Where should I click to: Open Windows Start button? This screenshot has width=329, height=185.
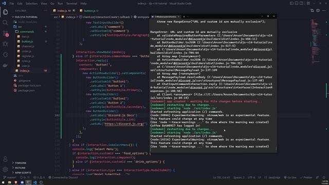pos(3,182)
